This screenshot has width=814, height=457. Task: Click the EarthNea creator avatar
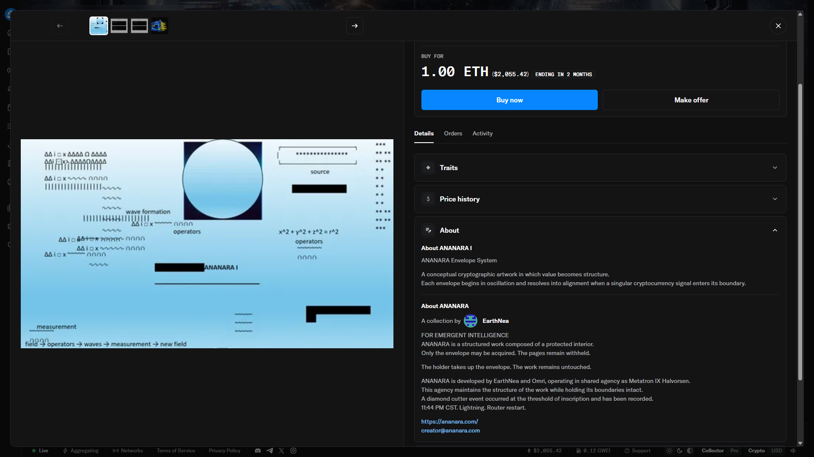click(470, 321)
